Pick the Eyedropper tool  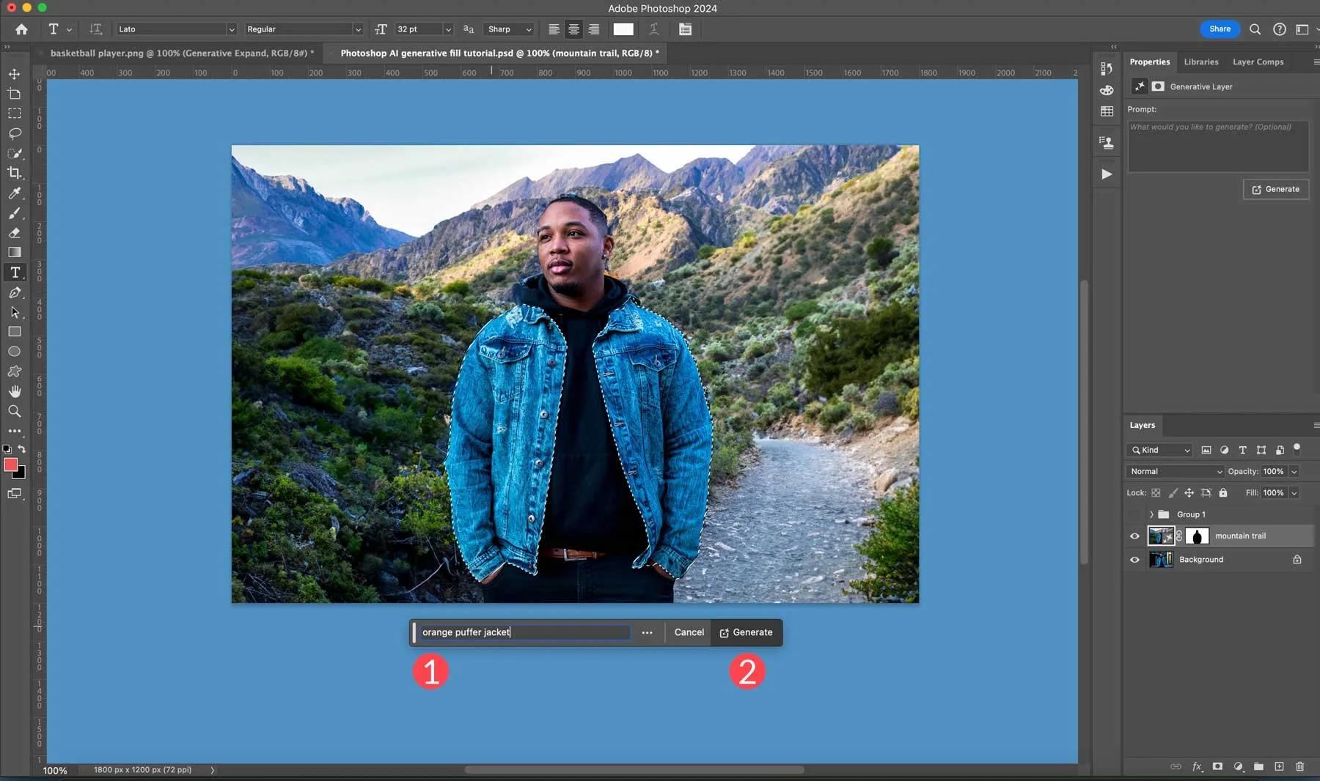coord(15,193)
